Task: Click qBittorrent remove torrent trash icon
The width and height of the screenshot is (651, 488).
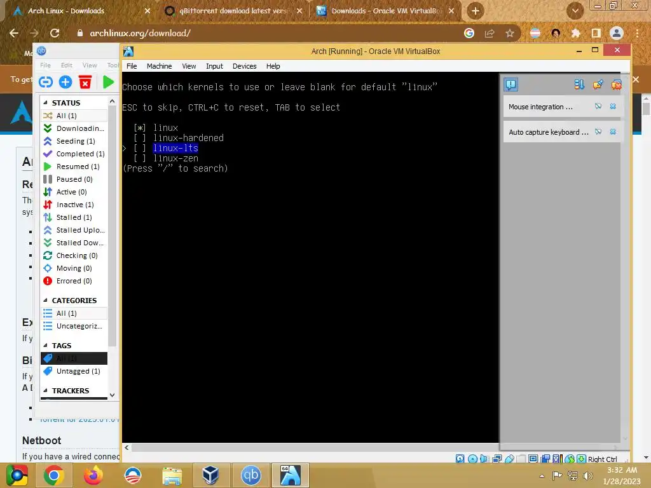Action: (85, 82)
